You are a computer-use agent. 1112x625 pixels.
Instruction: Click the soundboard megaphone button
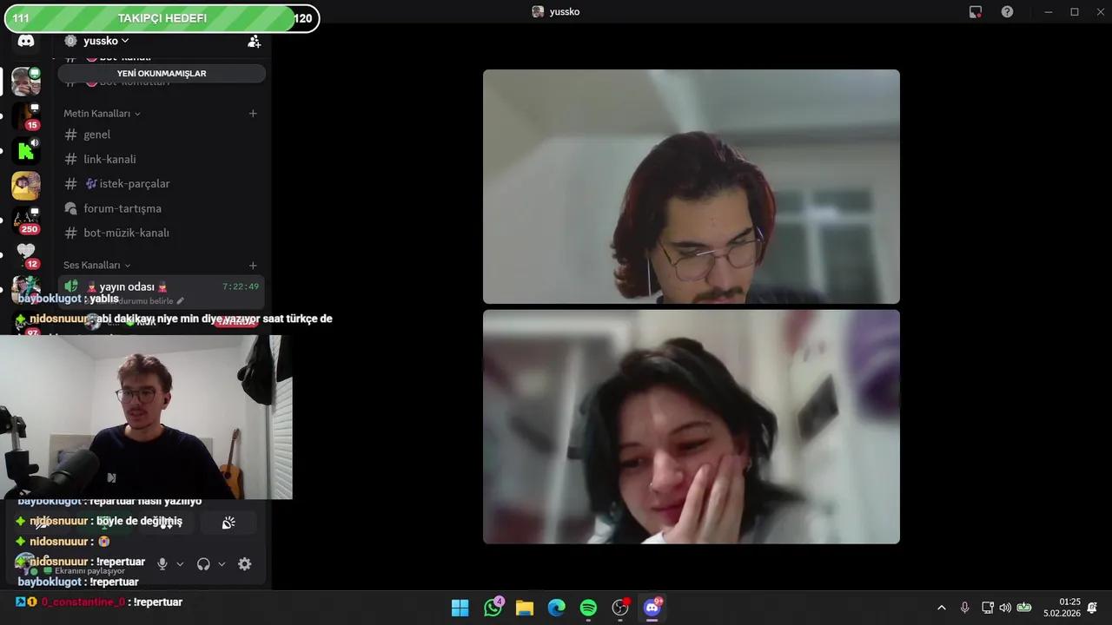(x=228, y=523)
